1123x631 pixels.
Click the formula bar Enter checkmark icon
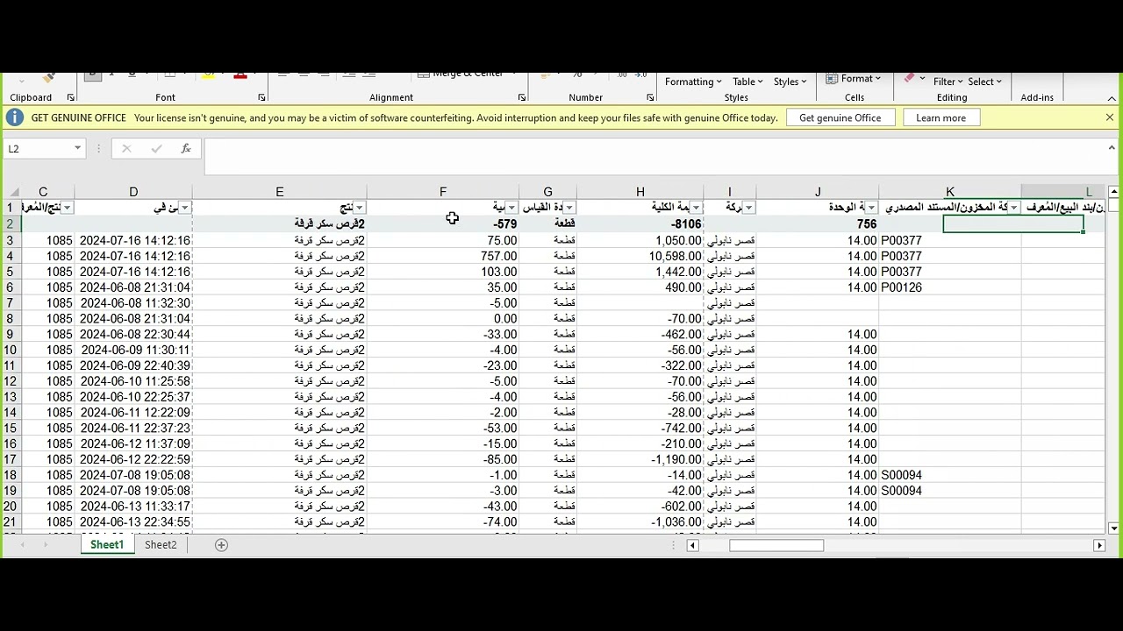156,149
